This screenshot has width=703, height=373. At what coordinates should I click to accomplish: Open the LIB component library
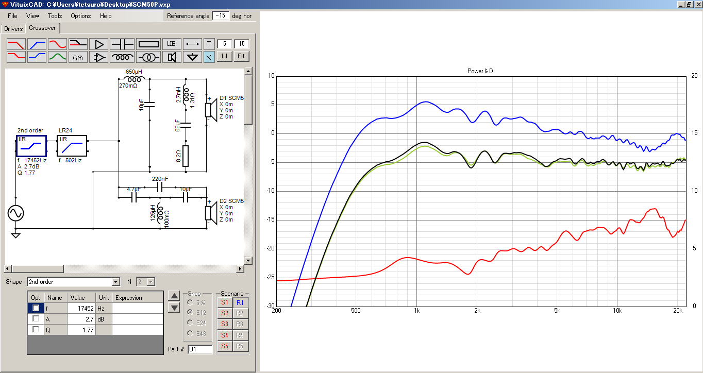[172, 44]
